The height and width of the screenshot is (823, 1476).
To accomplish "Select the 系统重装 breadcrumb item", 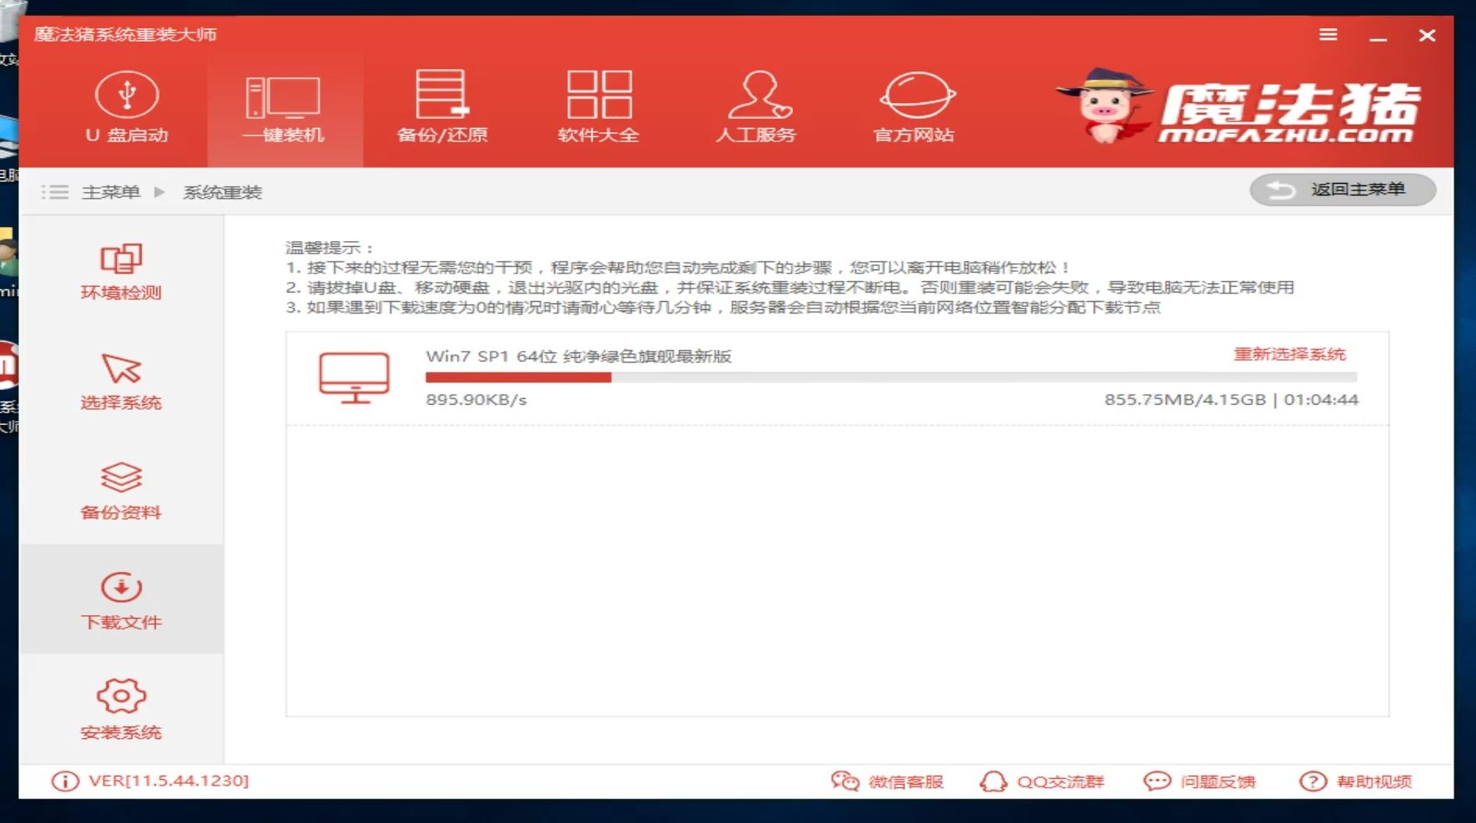I will 222,192.
